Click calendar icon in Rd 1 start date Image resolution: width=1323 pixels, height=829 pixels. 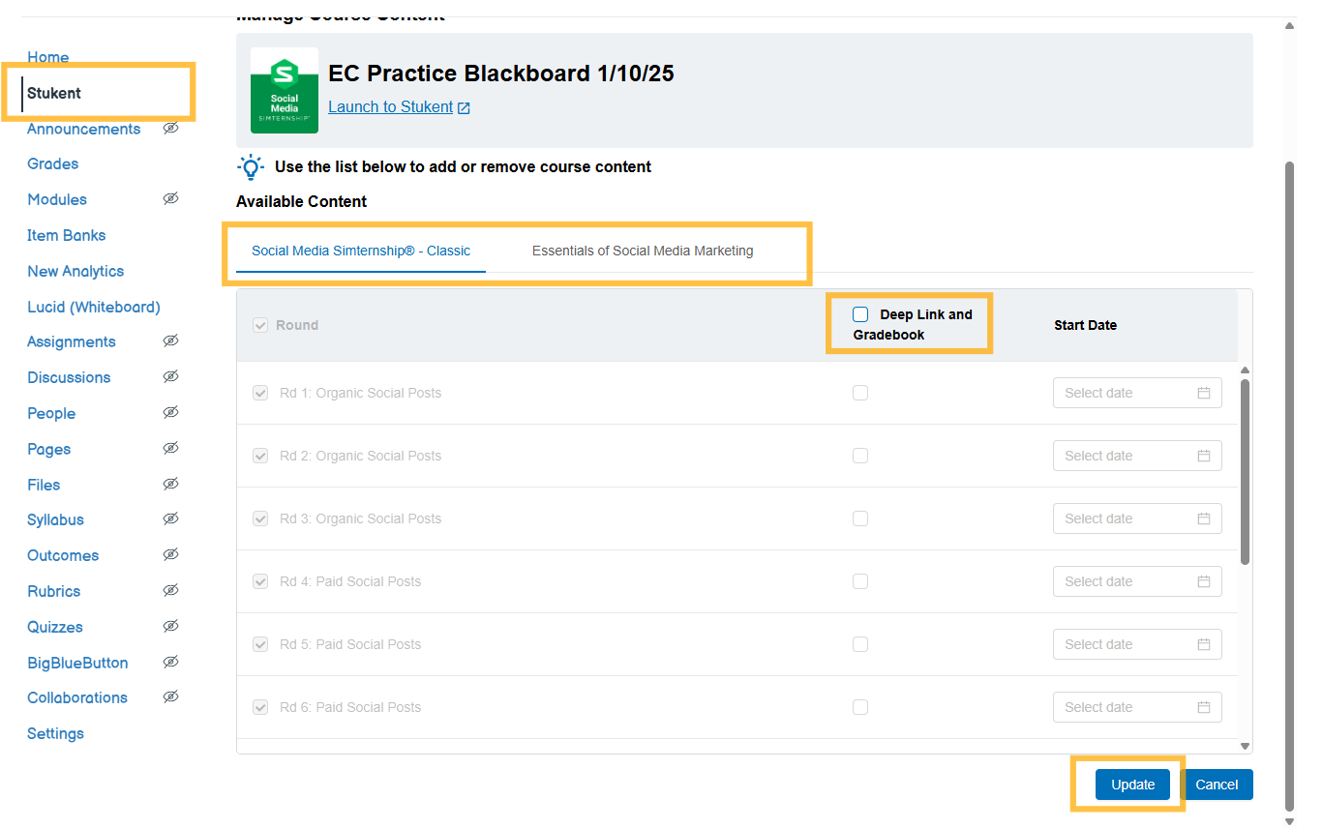[1204, 393]
